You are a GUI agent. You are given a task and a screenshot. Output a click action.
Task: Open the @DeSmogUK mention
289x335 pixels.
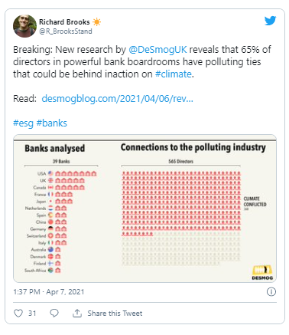[x=157, y=49]
